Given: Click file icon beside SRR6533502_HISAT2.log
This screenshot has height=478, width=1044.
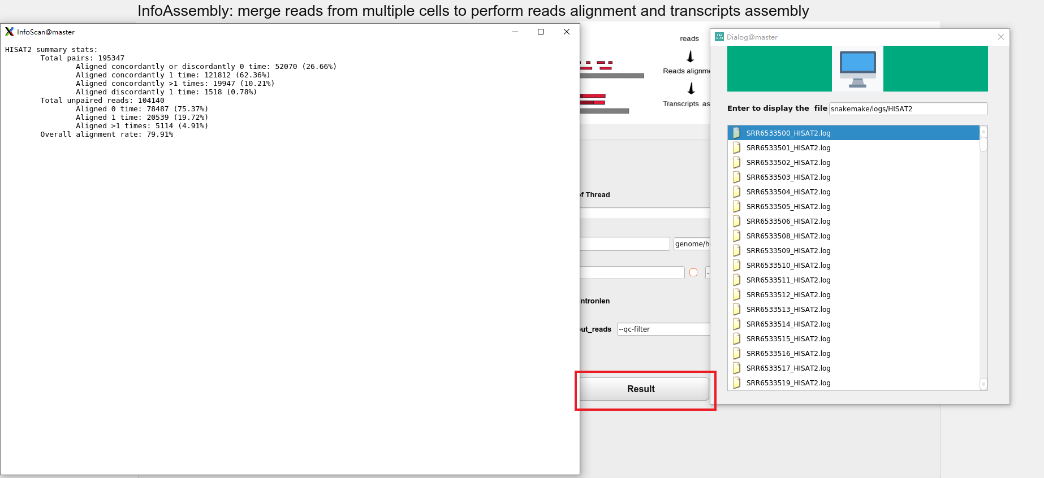Looking at the screenshot, I should pyautogui.click(x=736, y=162).
